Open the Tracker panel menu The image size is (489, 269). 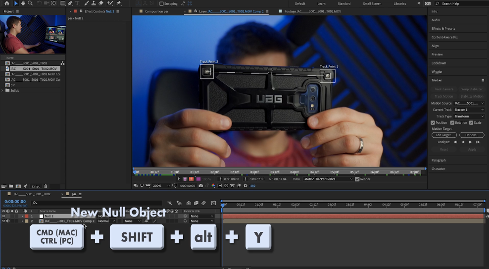coord(483,80)
